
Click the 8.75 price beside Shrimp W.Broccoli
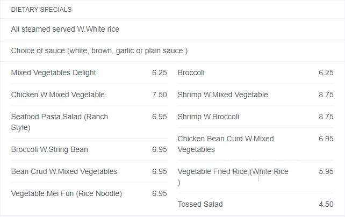click(326, 117)
